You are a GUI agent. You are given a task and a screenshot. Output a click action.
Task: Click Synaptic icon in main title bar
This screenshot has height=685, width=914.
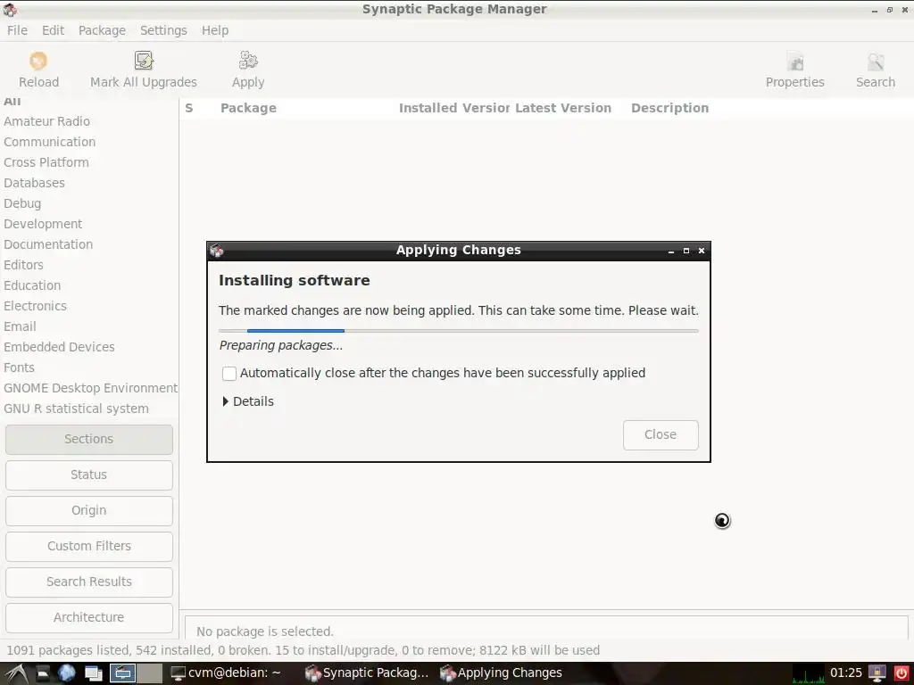10,9
